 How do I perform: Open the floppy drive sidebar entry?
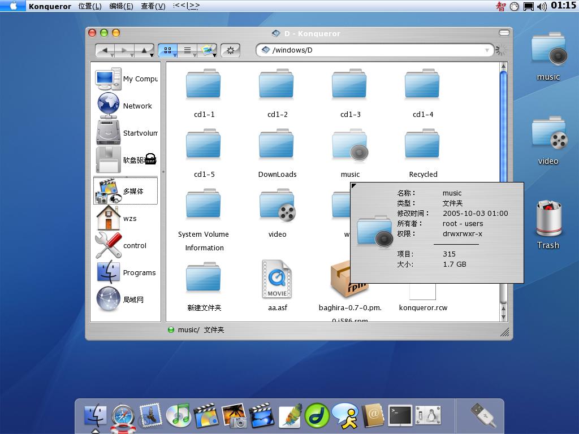[126, 160]
